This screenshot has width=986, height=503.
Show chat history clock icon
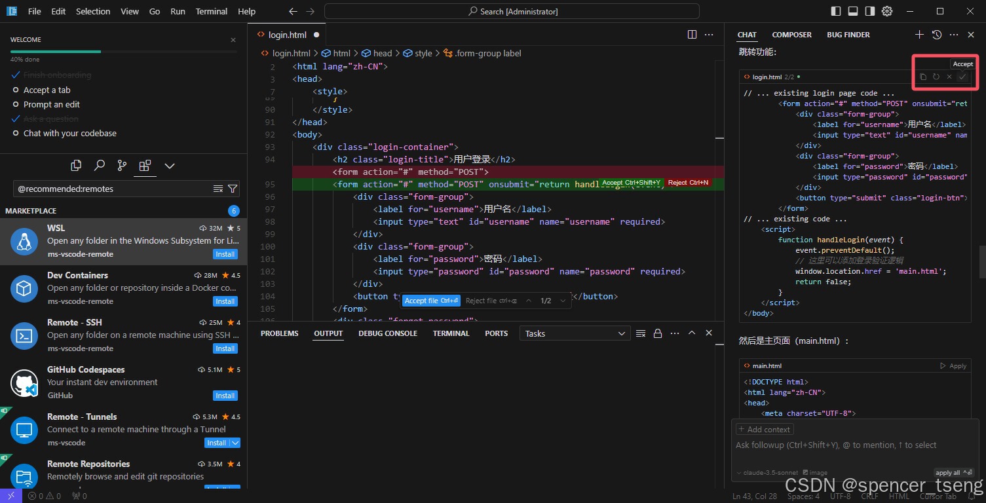point(937,35)
